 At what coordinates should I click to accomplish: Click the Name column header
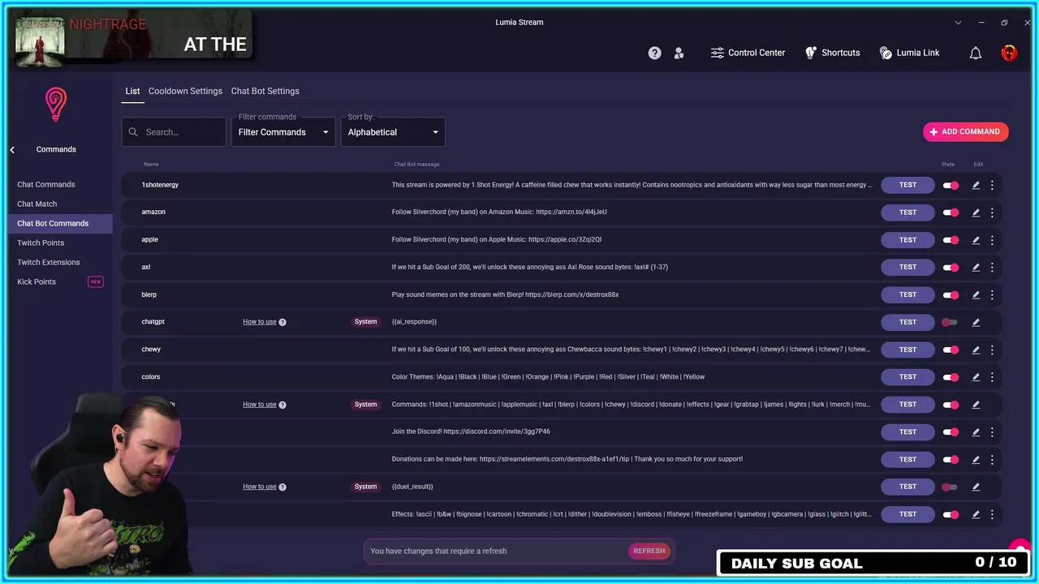pos(151,165)
